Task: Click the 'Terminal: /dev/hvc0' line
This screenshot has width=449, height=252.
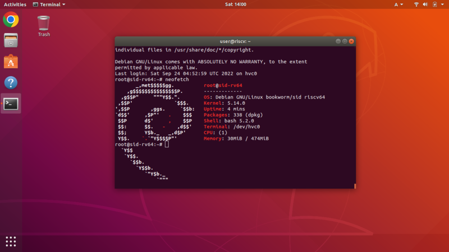Action: tap(232, 127)
